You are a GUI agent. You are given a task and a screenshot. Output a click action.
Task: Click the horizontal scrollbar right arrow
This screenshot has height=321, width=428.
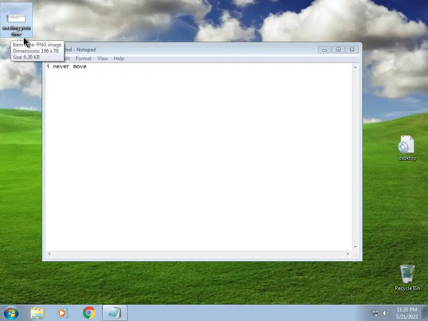[x=348, y=254]
